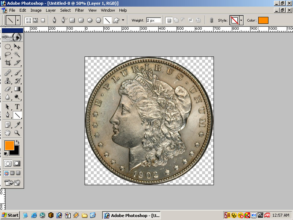Pick the Clone Stamp tool
293x220 pixels.
pos(8,81)
